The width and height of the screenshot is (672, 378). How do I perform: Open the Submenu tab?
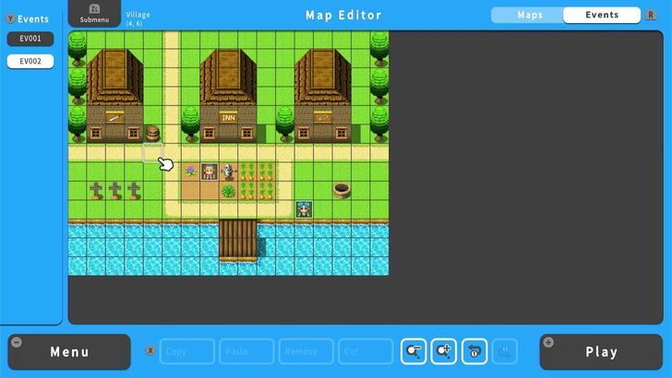[x=94, y=14]
